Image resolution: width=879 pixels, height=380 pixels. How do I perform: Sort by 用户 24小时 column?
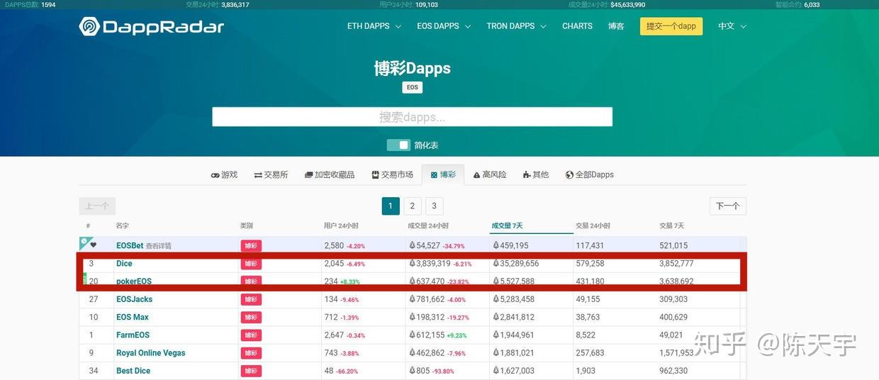click(x=341, y=225)
